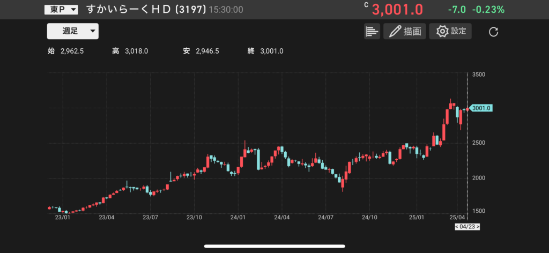Tap the pencil 描画 drawing tool

[x=404, y=32]
